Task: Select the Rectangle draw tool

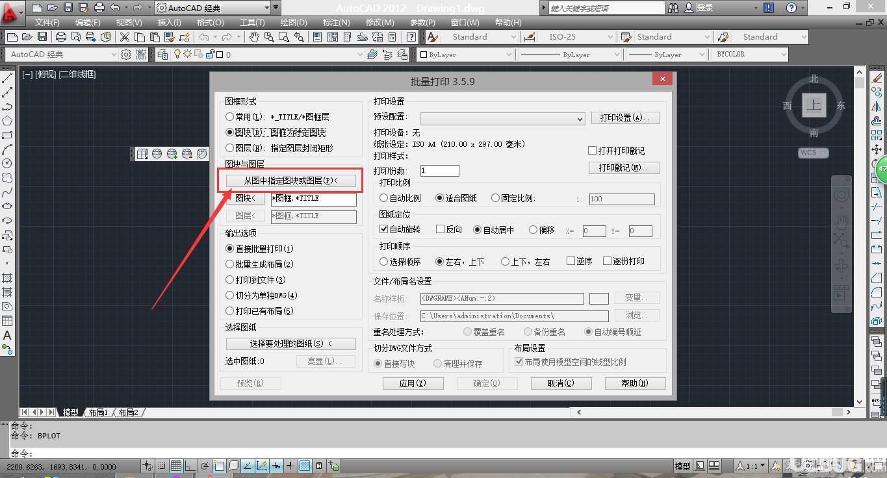Action: [7, 135]
